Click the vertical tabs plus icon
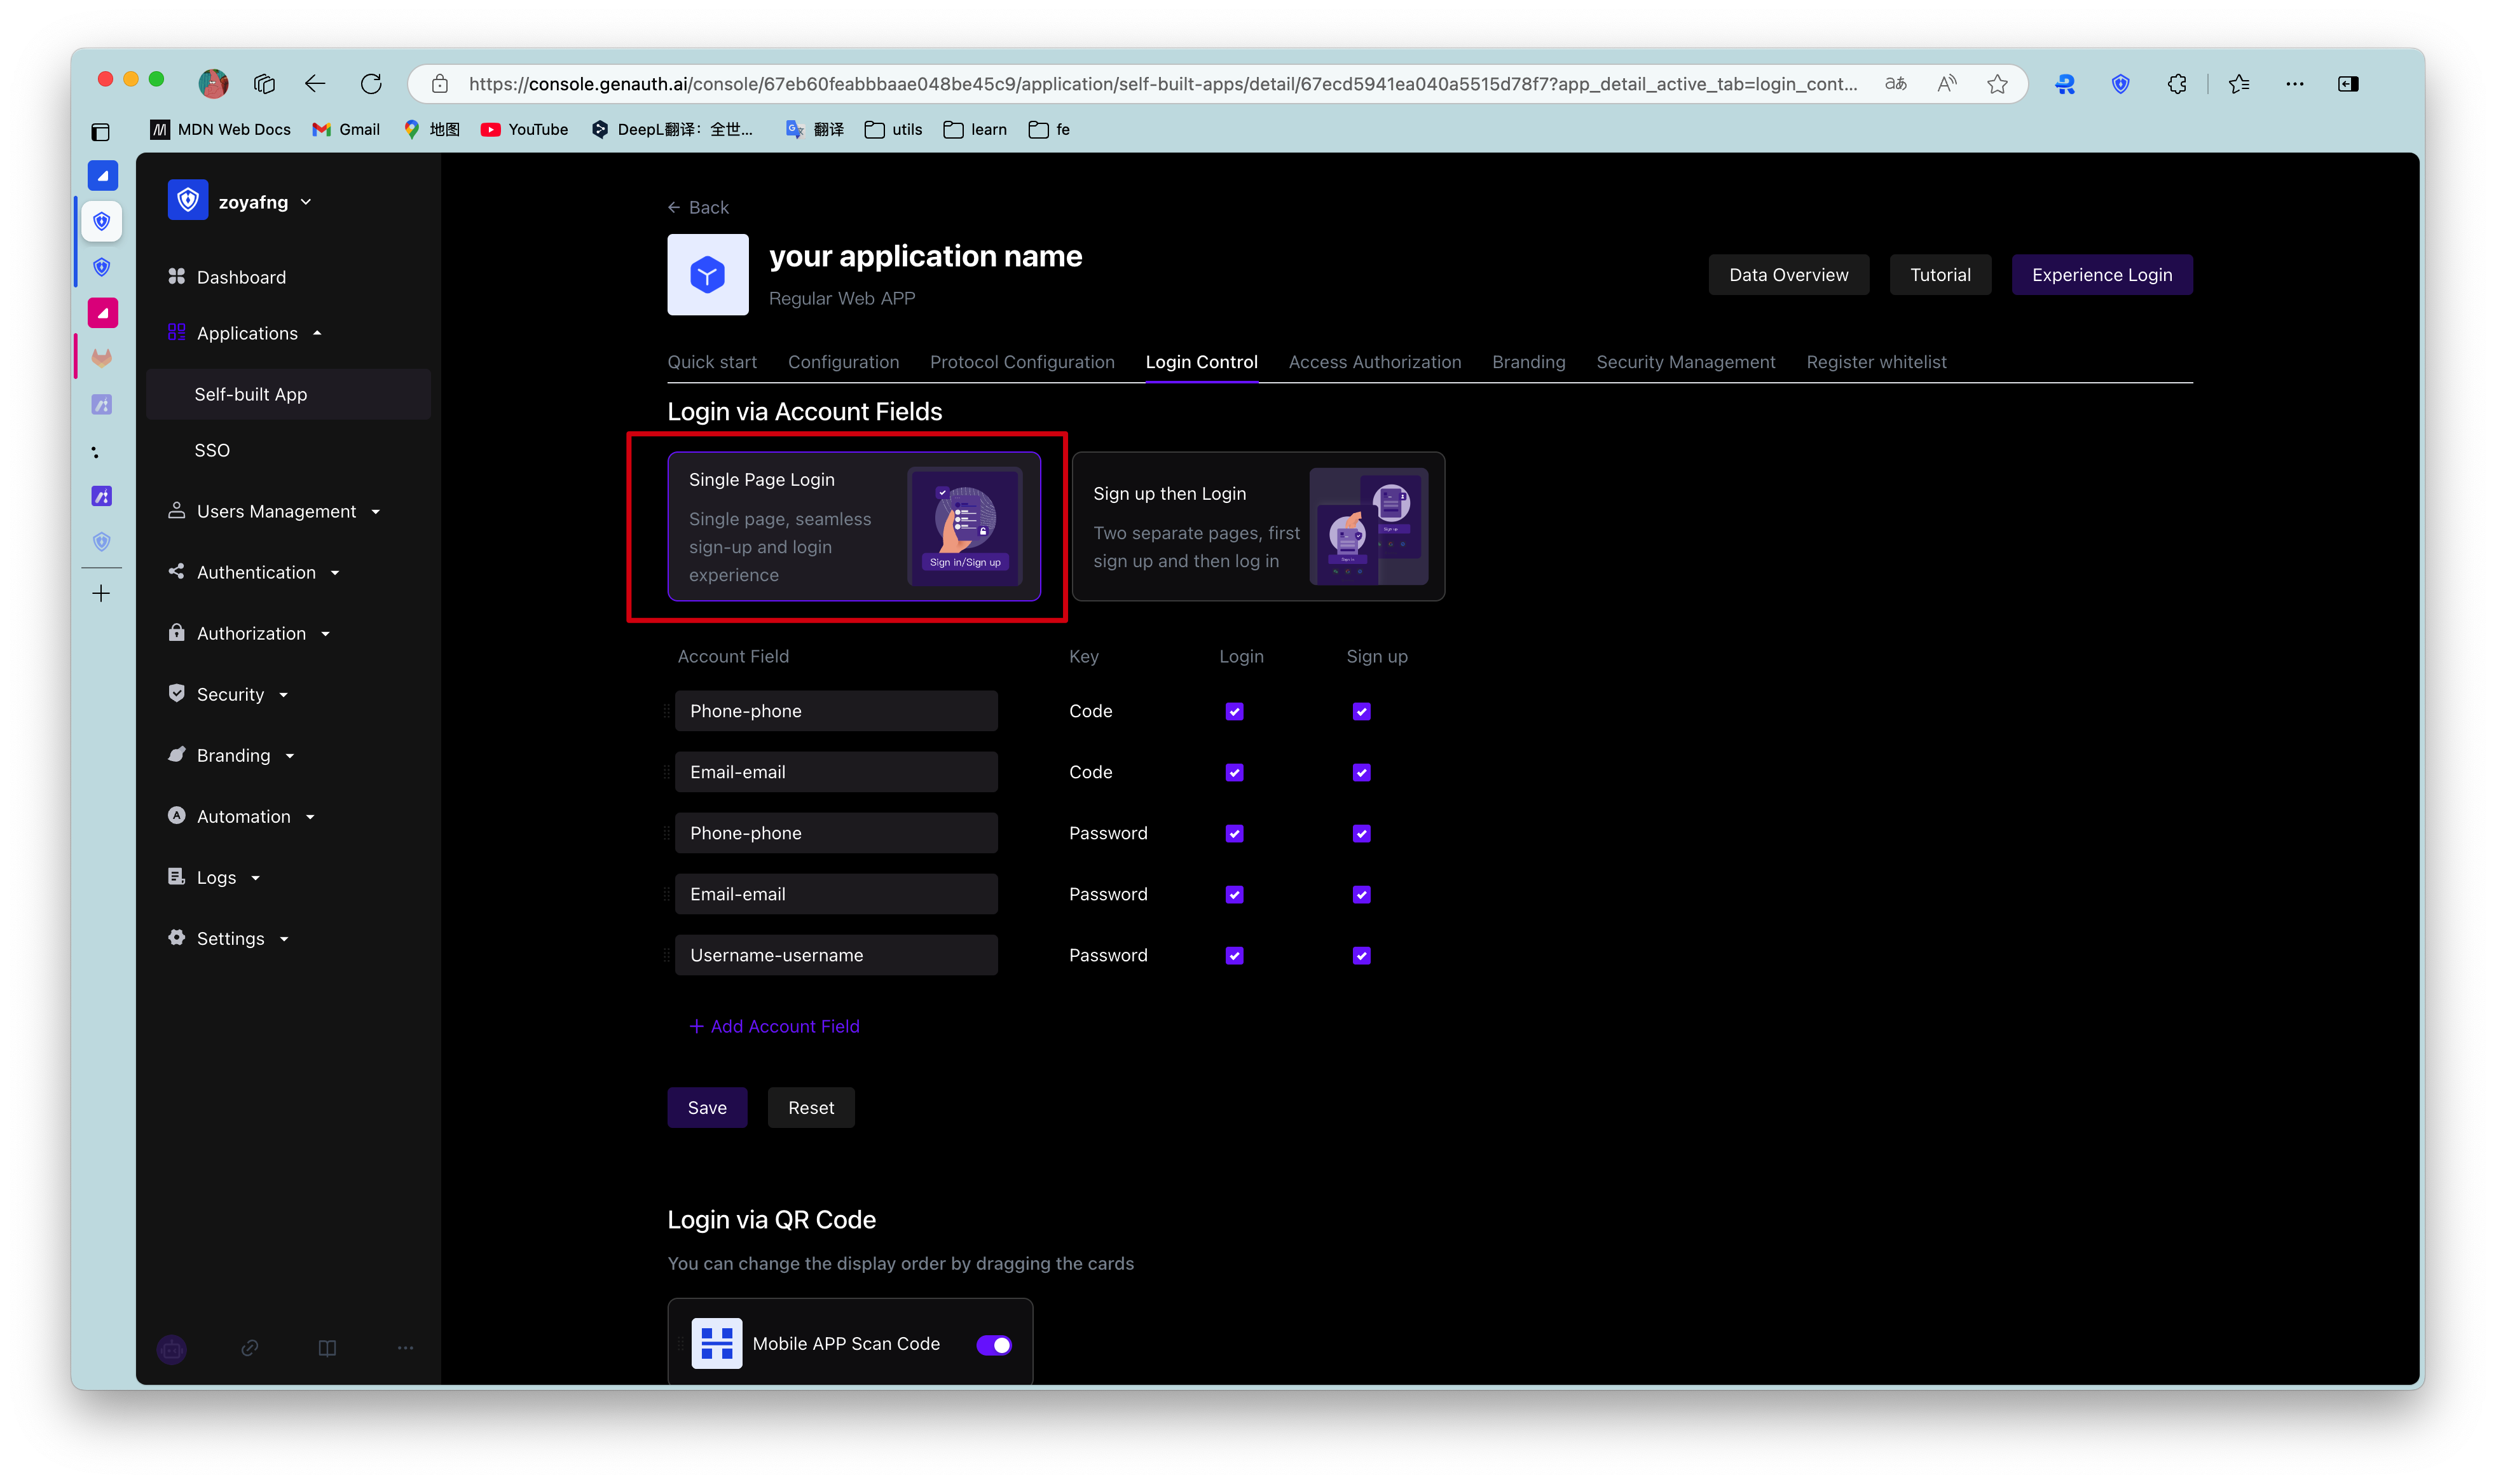The width and height of the screenshot is (2496, 1484). pos(101,594)
